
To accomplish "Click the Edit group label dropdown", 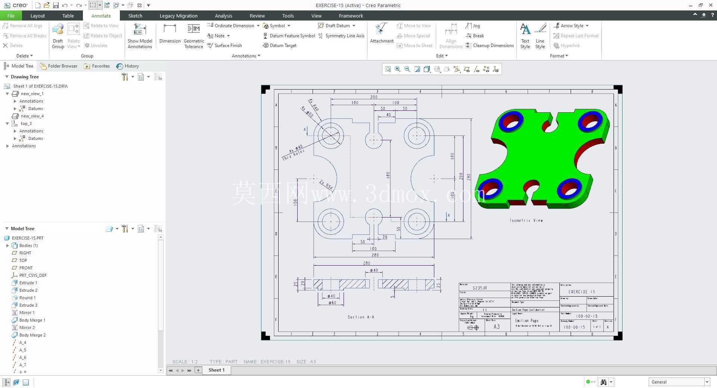I will point(442,56).
